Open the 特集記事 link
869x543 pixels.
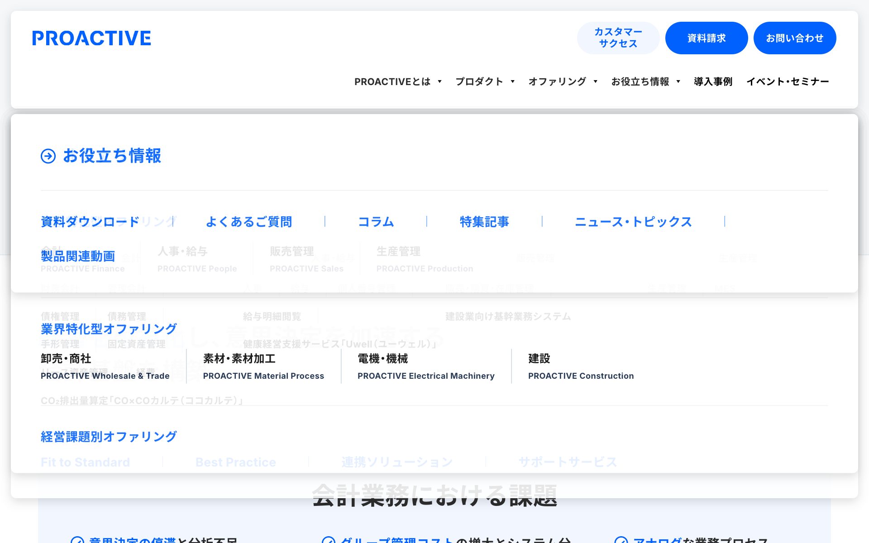[484, 222]
